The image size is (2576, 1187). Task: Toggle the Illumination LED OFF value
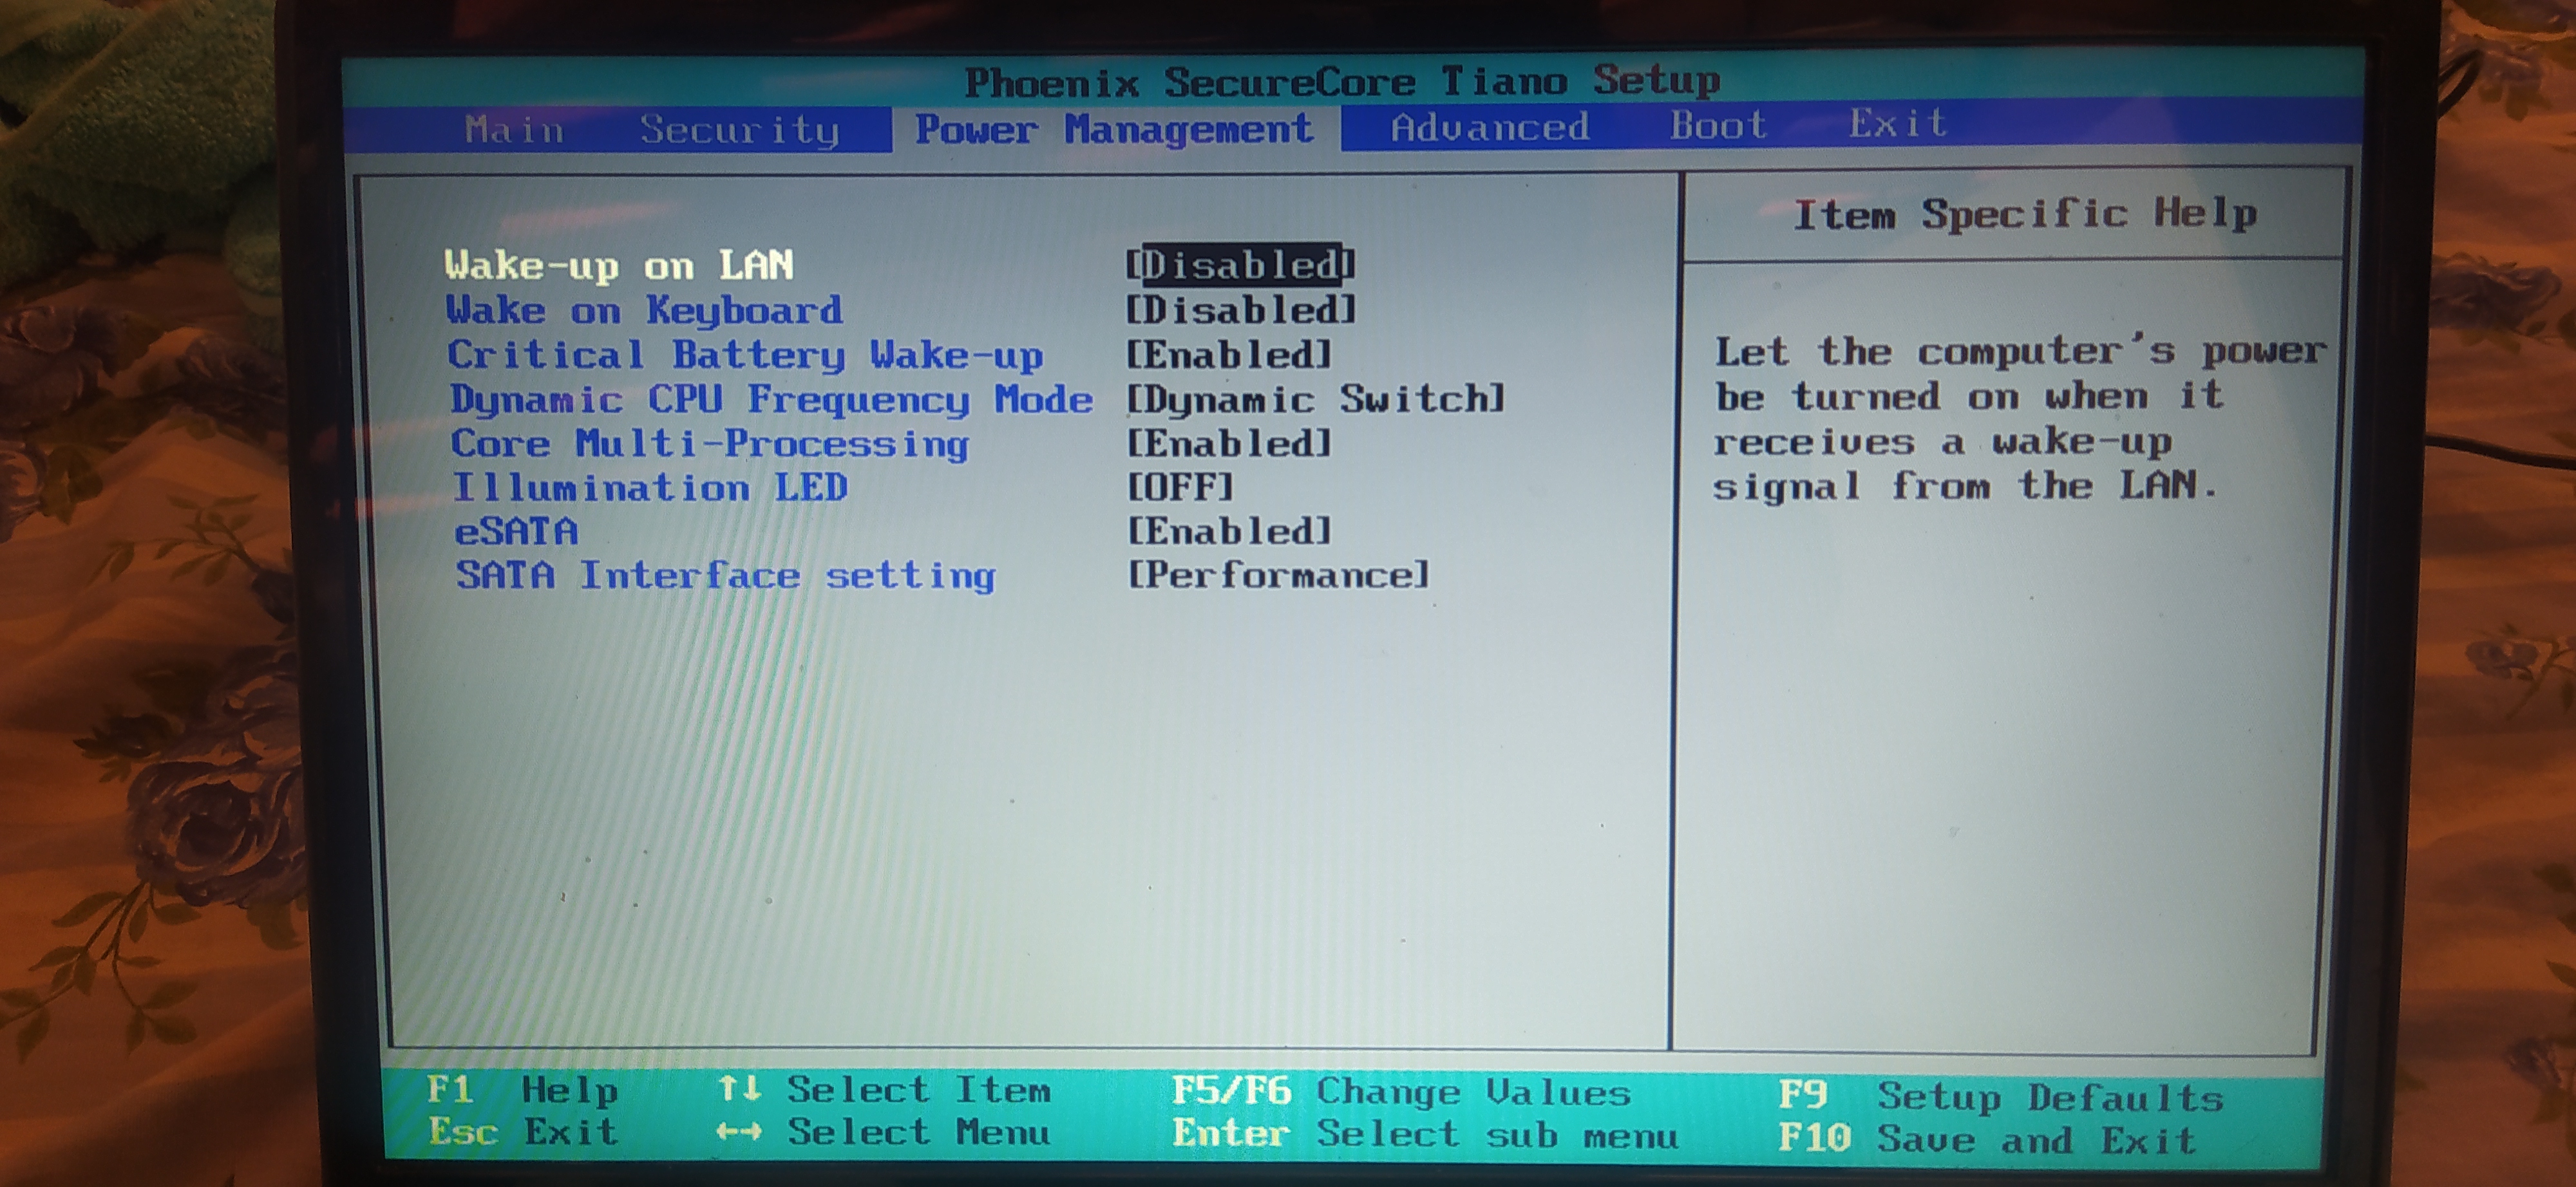click(1180, 487)
